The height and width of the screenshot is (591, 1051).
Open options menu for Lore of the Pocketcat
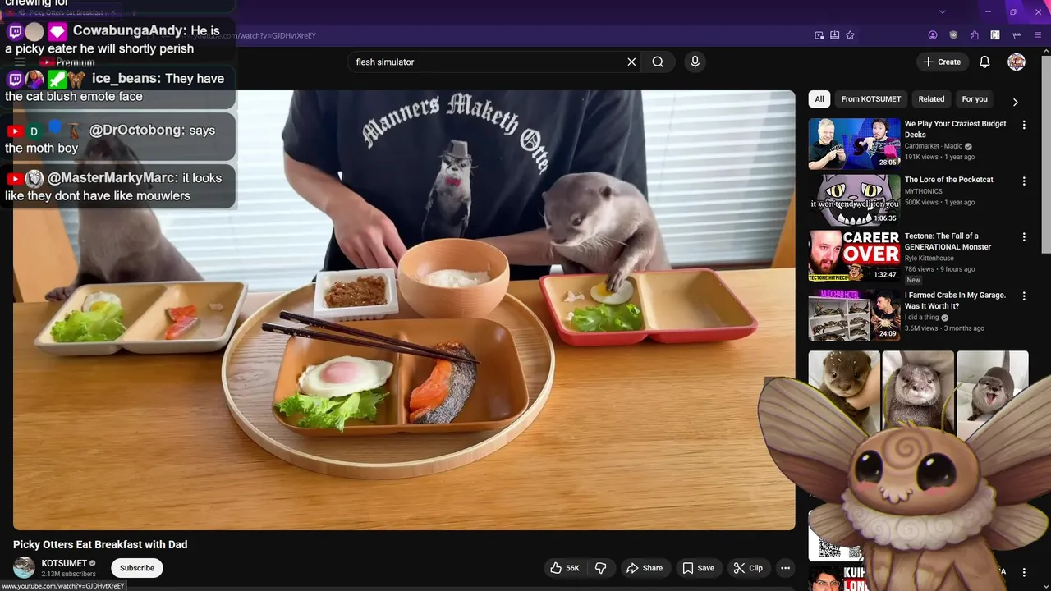(1024, 181)
